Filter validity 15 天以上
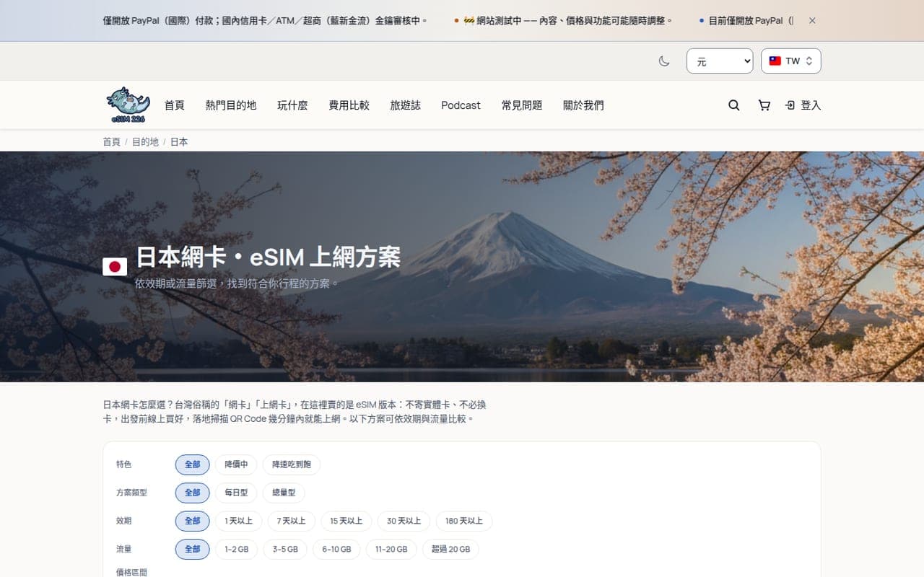The image size is (924, 577). (x=346, y=521)
